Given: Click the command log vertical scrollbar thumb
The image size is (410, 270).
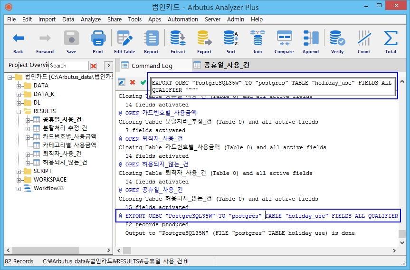Looking at the screenshot, I should point(402,234).
